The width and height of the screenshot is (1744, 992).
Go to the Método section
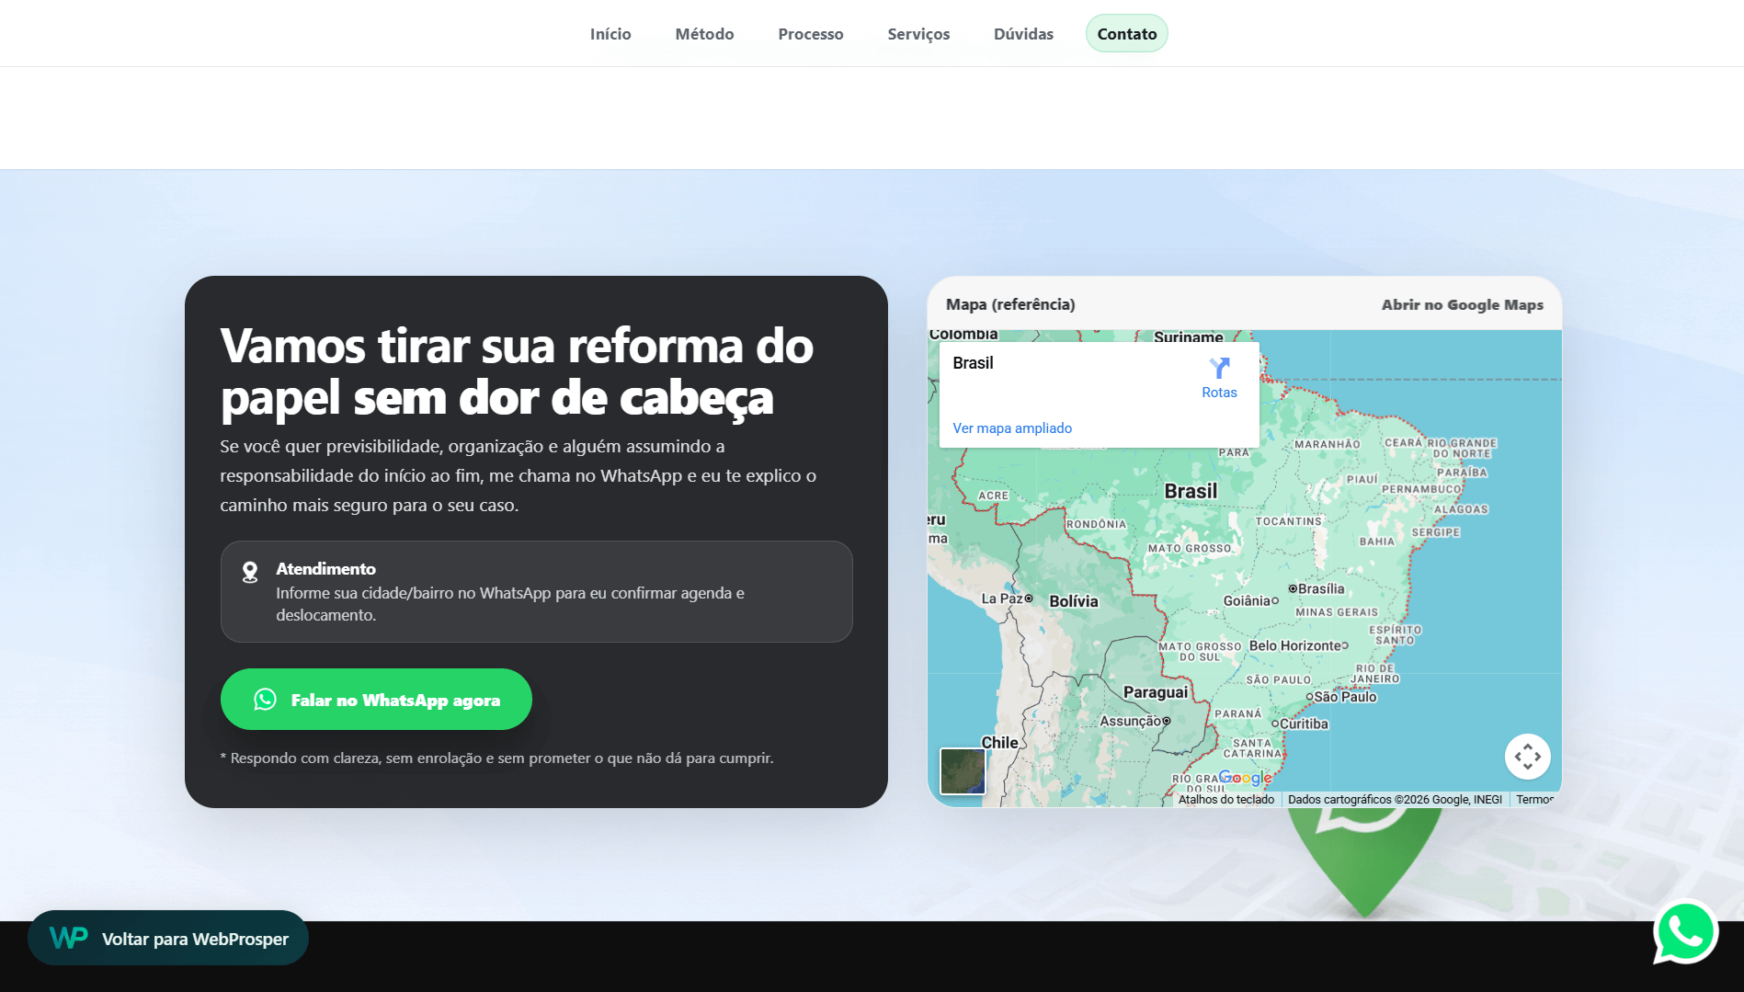click(x=704, y=34)
